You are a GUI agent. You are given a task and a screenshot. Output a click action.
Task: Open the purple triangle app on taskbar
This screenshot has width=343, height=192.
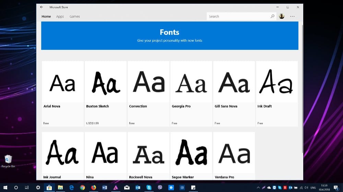116,188
